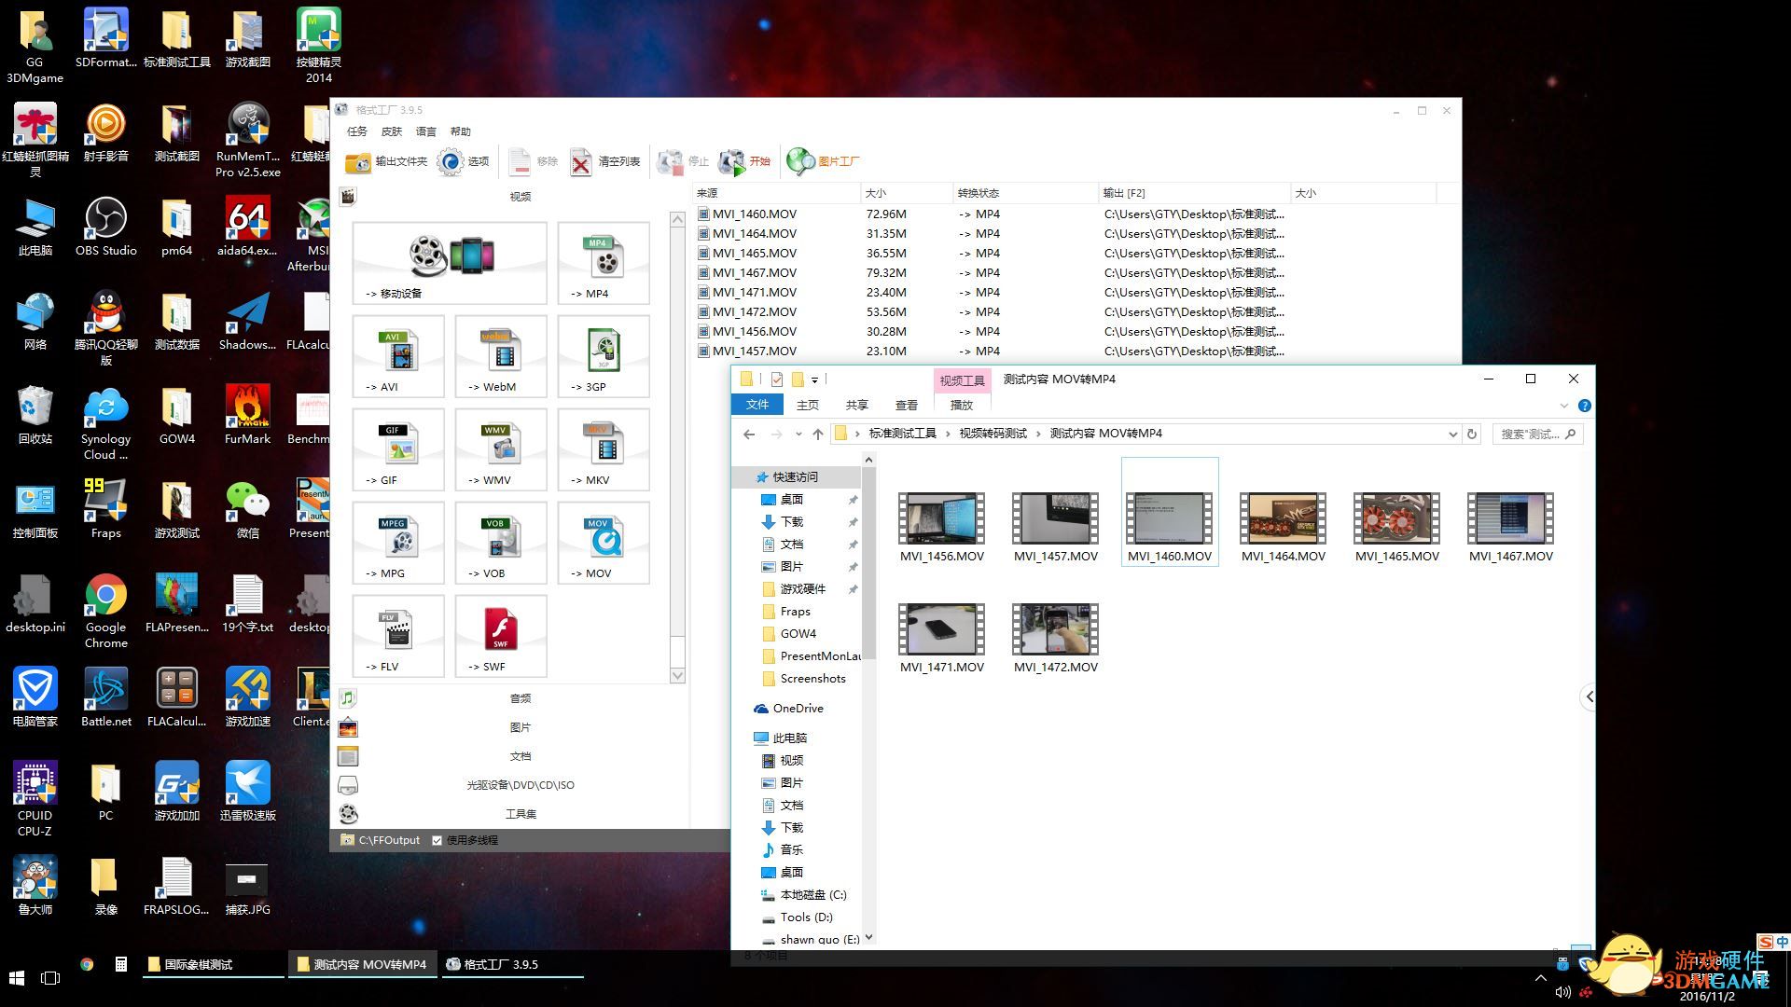Expand the 工具集 toolset section
This screenshot has height=1007, width=1791.
click(520, 814)
